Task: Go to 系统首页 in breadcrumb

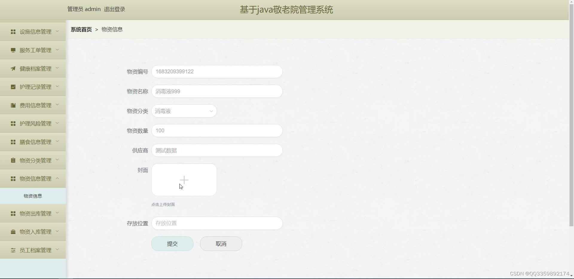Action: coord(81,30)
